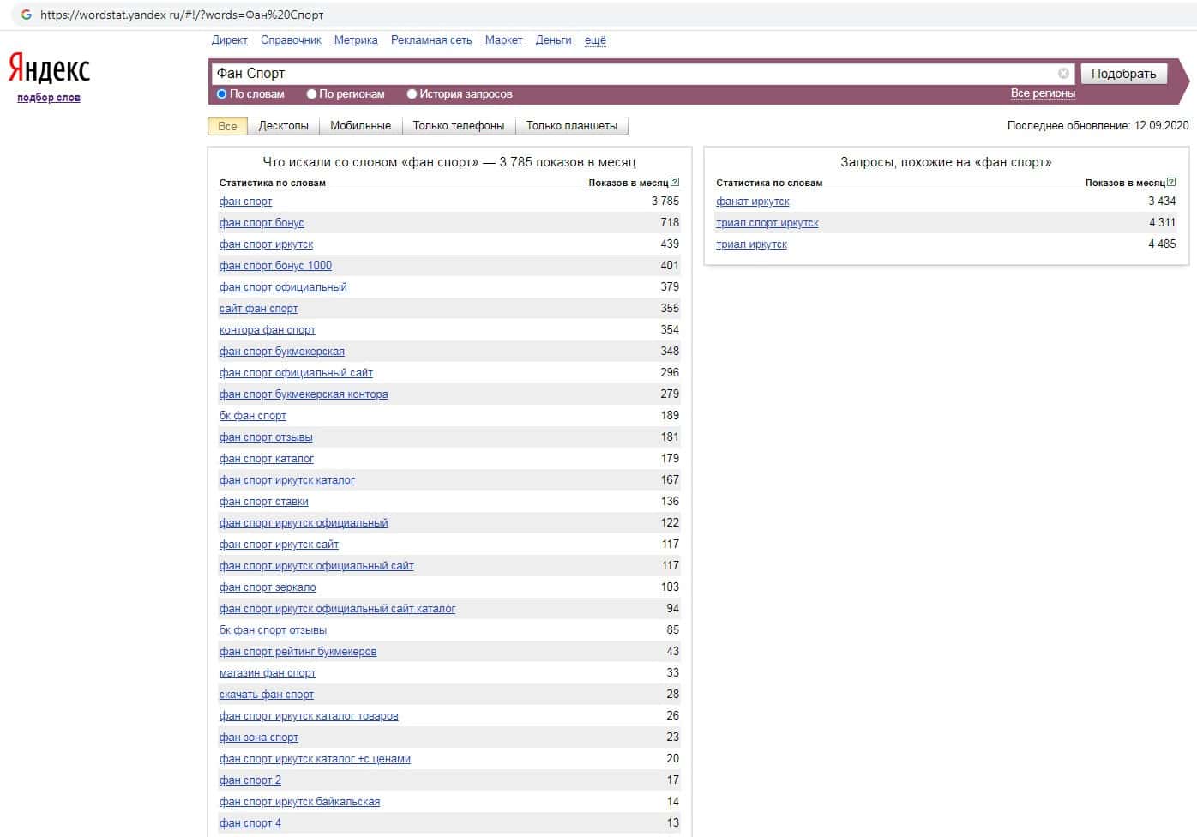Screen dimensions: 1197x837
Task: Open the 'Только телефоны' tab
Action: (458, 126)
